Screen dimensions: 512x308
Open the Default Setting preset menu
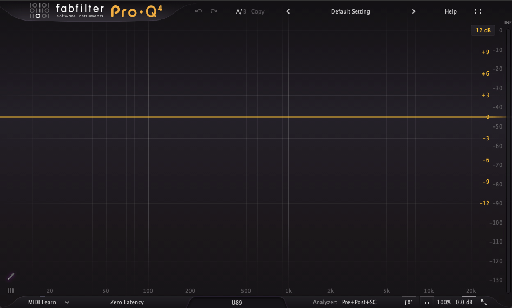[351, 11]
